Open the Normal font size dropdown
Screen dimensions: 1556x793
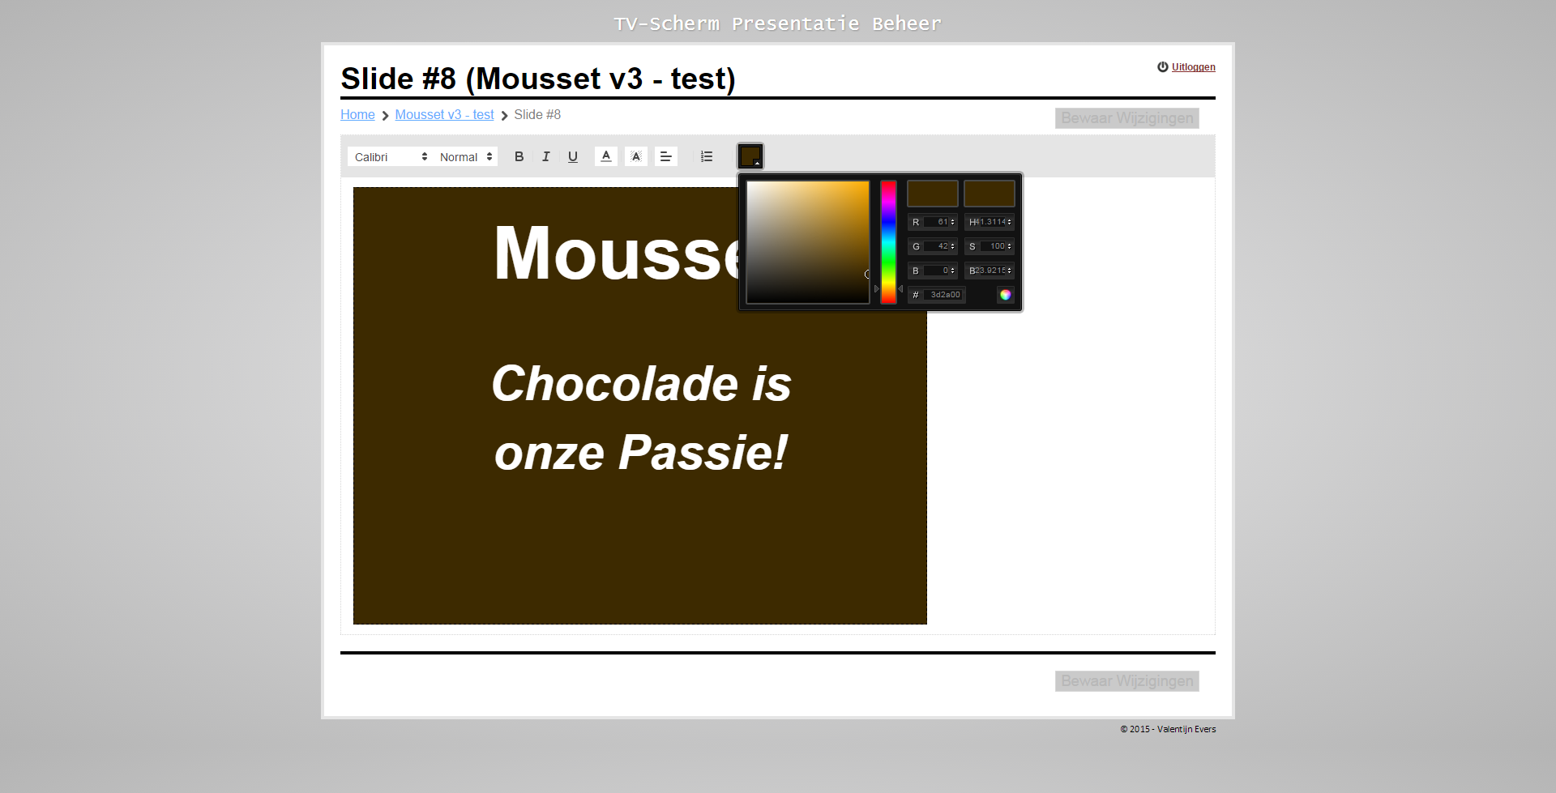(466, 157)
